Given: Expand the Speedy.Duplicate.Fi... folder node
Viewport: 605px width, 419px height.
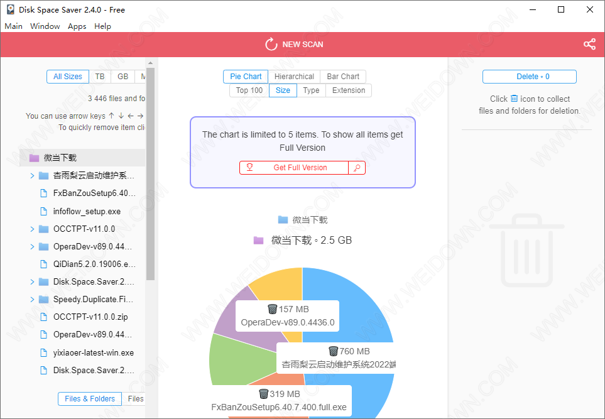Looking at the screenshot, I should pyautogui.click(x=32, y=300).
